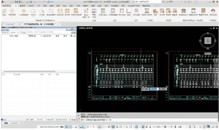Click the online consultation headset icon

pyautogui.click(x=213, y=11)
